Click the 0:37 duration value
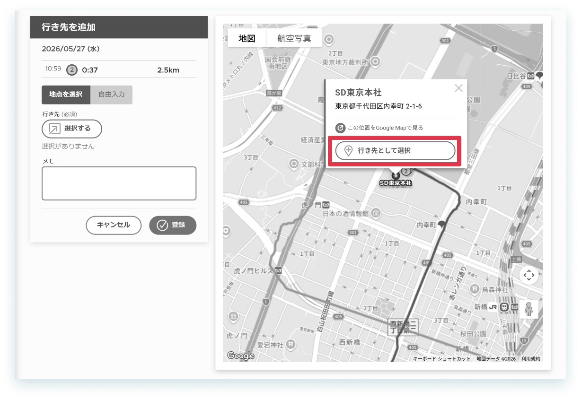This screenshot has height=399, width=581. point(90,70)
